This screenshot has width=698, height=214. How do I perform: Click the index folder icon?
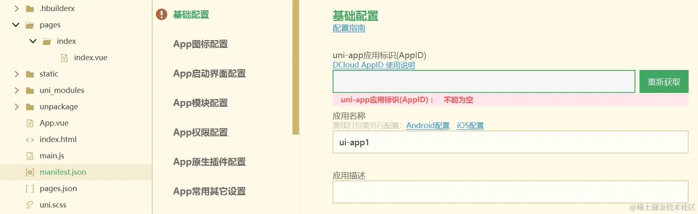coord(47,41)
